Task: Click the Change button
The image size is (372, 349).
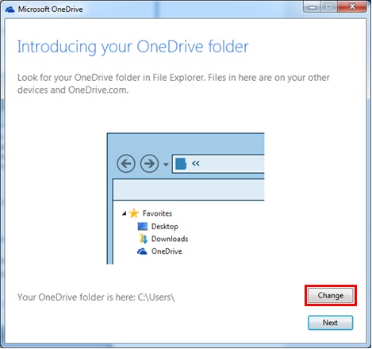Action: 330,295
